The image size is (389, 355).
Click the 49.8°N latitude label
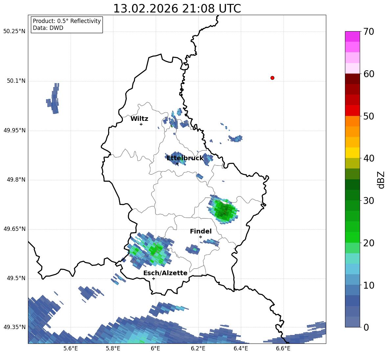point(16,180)
